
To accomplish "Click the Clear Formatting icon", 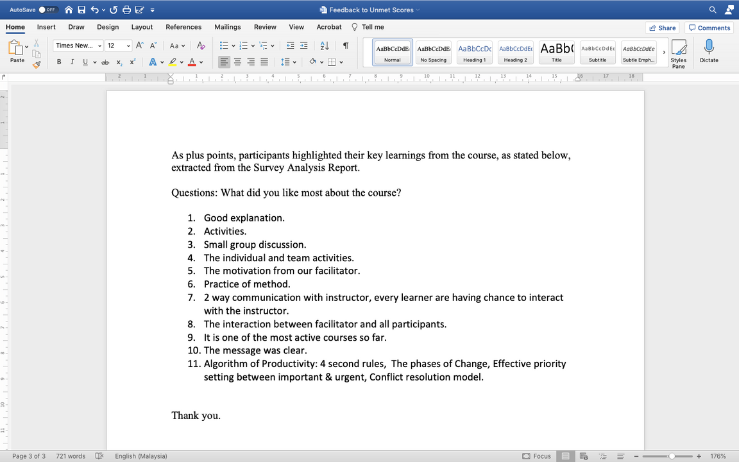I will point(201,46).
